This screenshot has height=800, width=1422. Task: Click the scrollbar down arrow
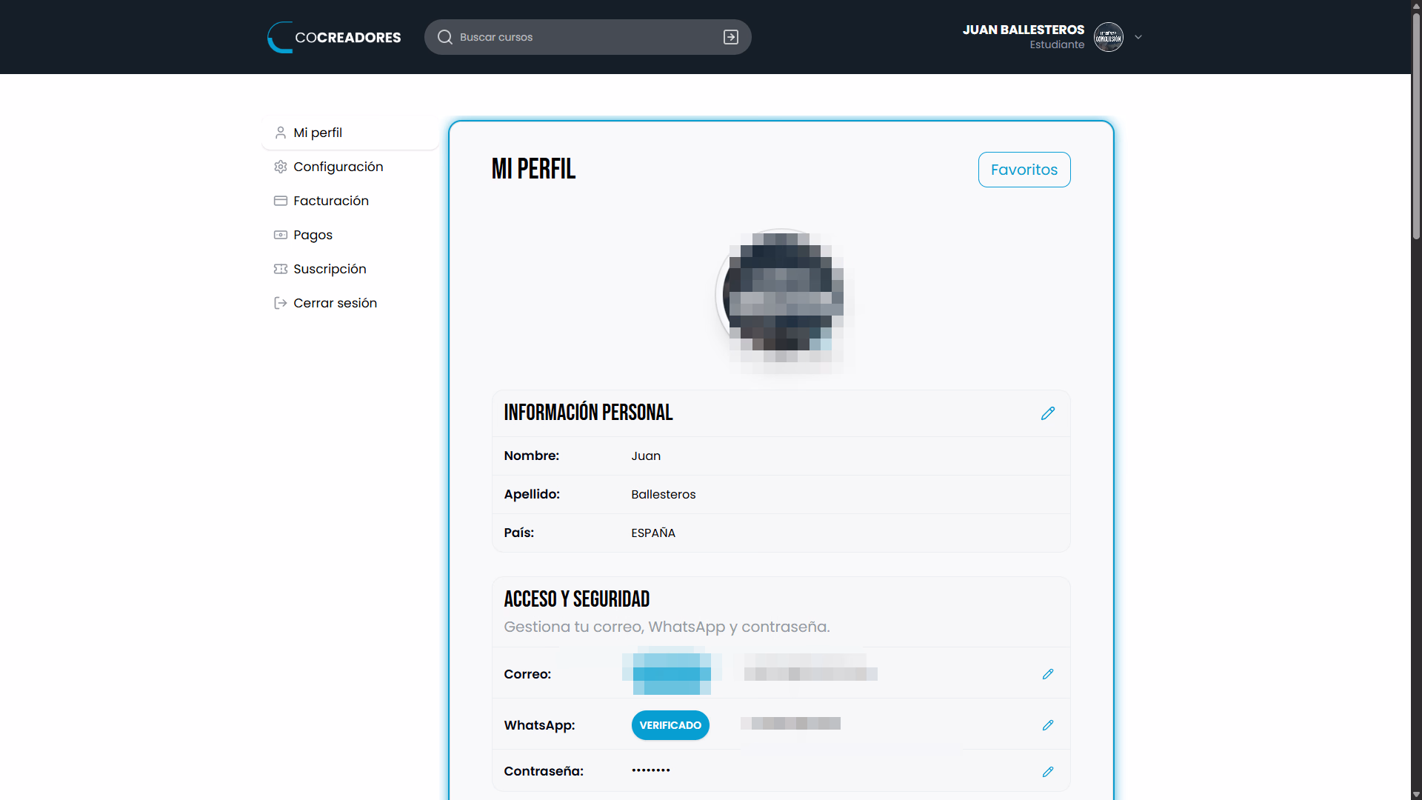1416,794
